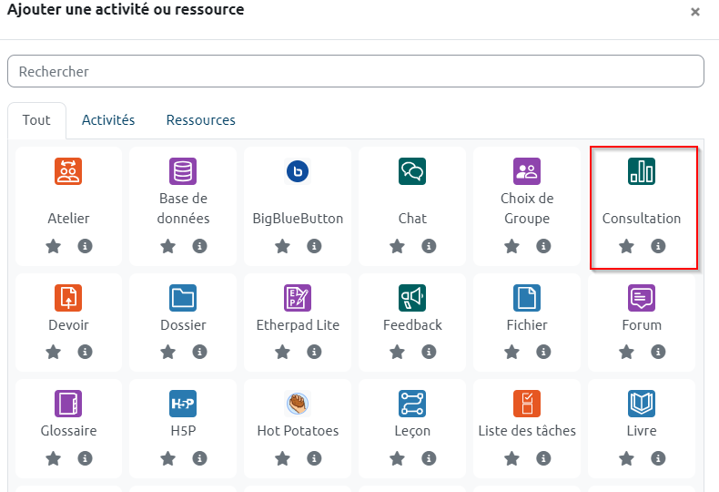Open the Ressources tab
Image resolution: width=719 pixels, height=492 pixels.
pyautogui.click(x=201, y=120)
